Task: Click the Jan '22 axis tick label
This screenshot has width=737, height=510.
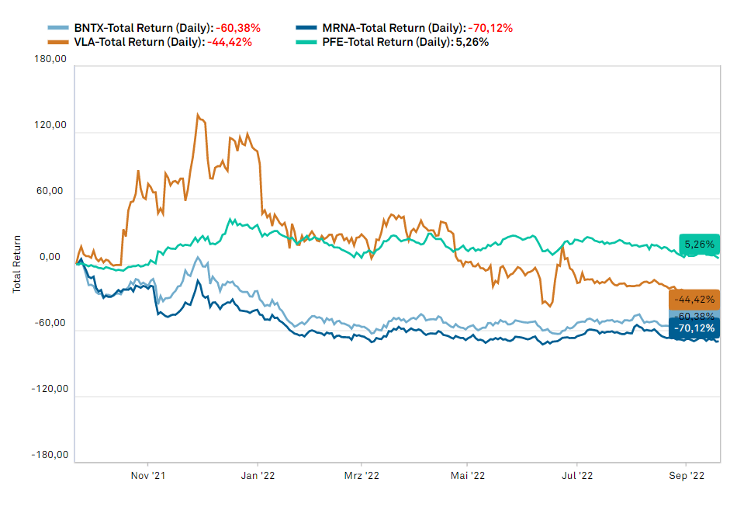Action: point(258,476)
